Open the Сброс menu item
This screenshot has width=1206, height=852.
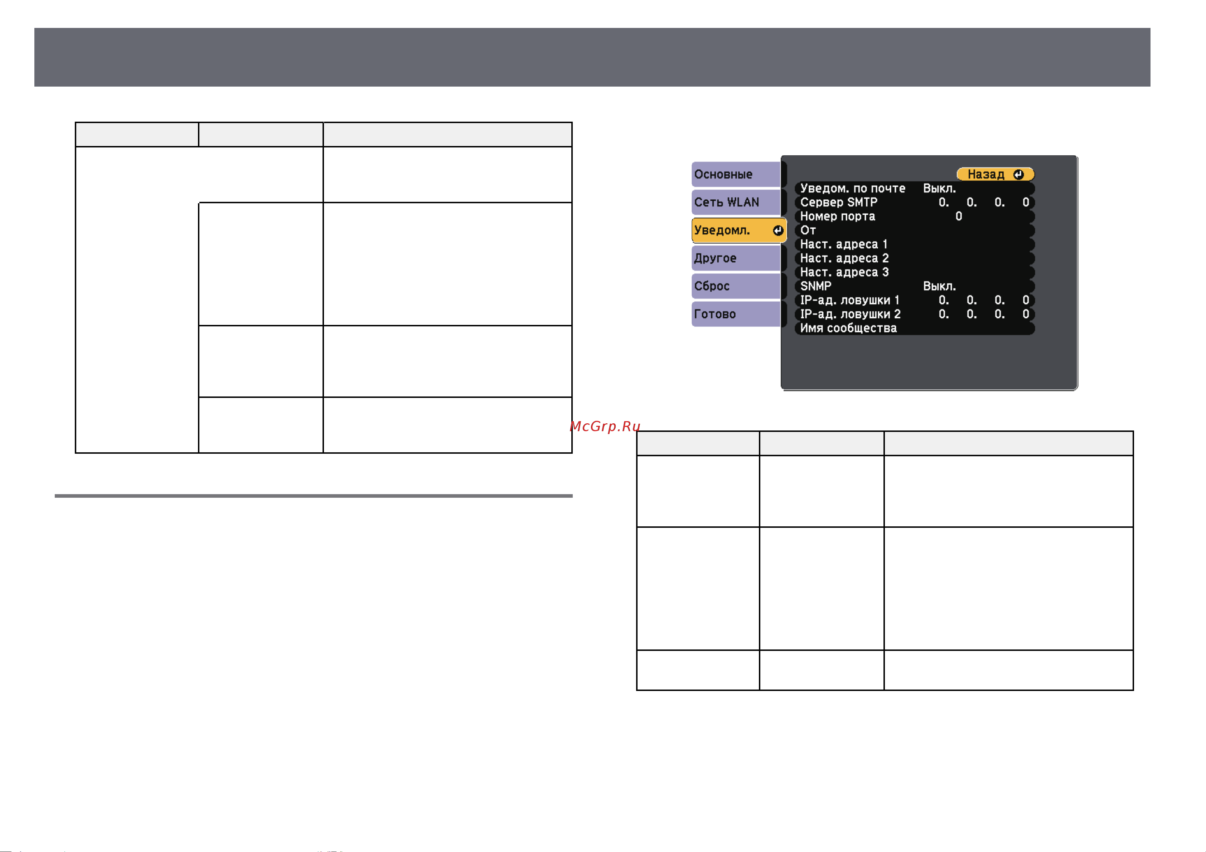736,286
